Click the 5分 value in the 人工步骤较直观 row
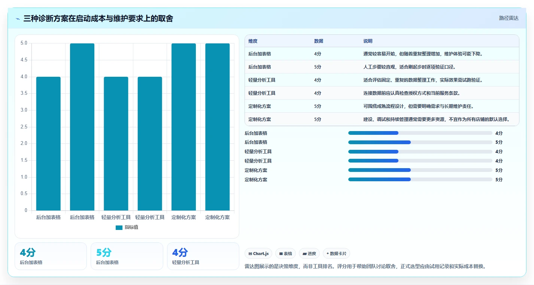Screen dimensions: 534x285 (x=318, y=67)
